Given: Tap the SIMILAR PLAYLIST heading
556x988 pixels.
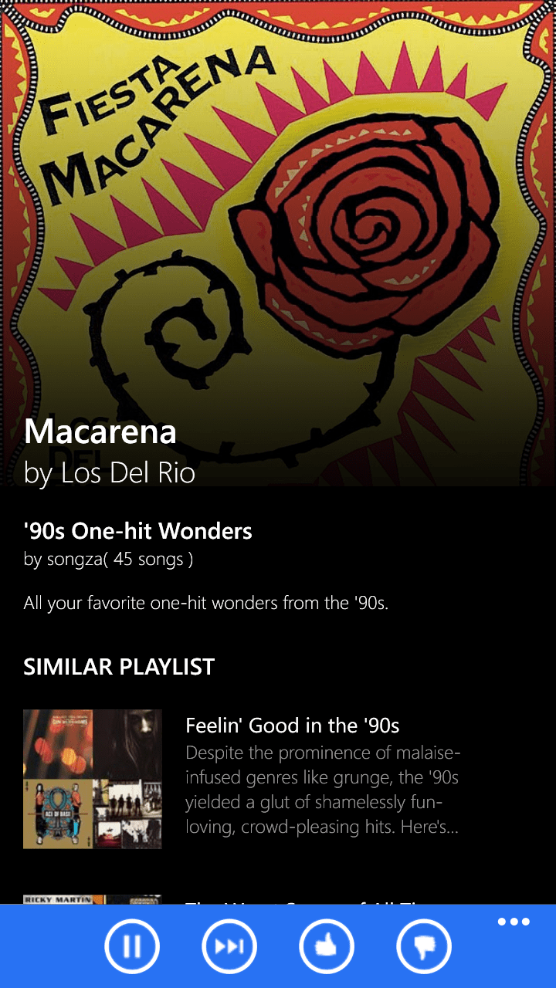Looking at the screenshot, I should 119,667.
